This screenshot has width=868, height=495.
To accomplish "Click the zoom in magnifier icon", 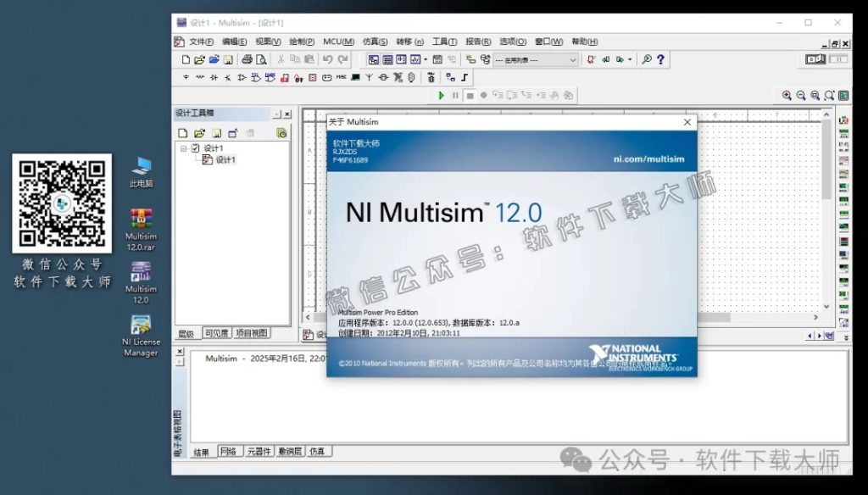I will [x=786, y=95].
